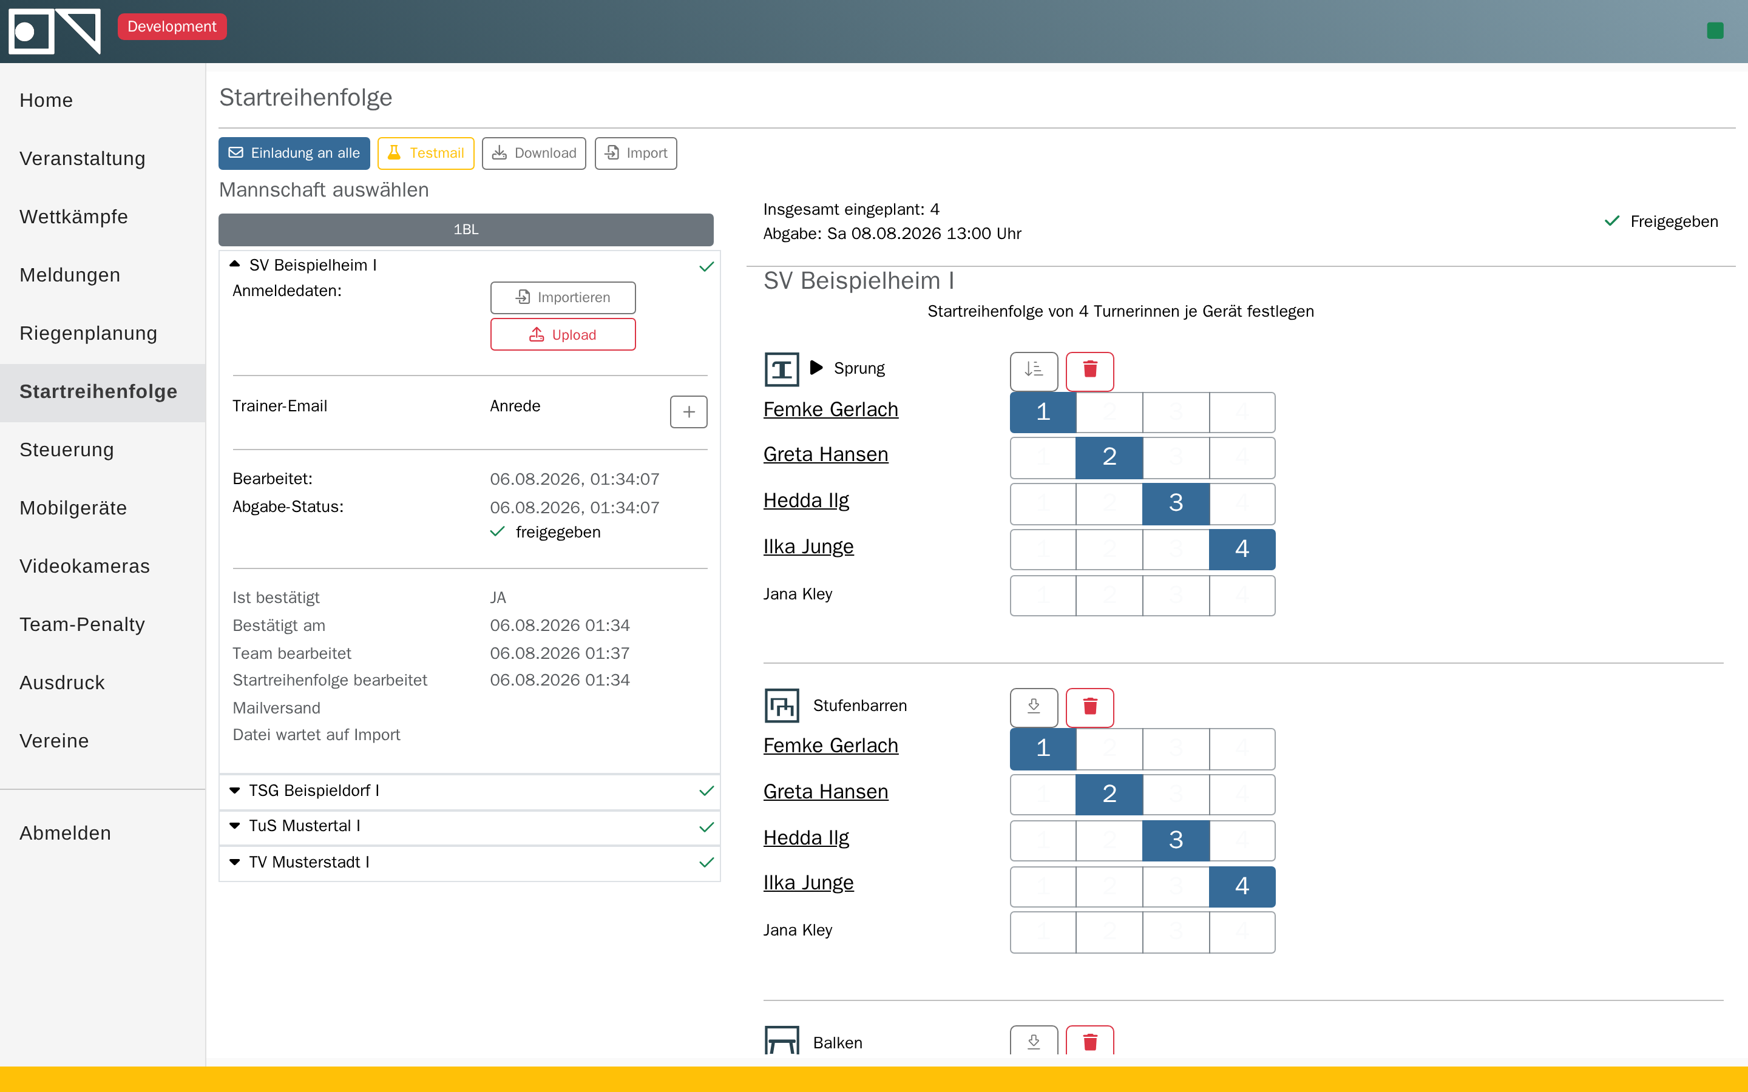The width and height of the screenshot is (1748, 1092).
Task: Click the Stufenbarren copy-down arrow icon
Action: coord(1034,706)
